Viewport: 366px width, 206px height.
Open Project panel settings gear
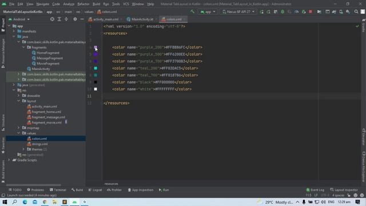click(75, 19)
